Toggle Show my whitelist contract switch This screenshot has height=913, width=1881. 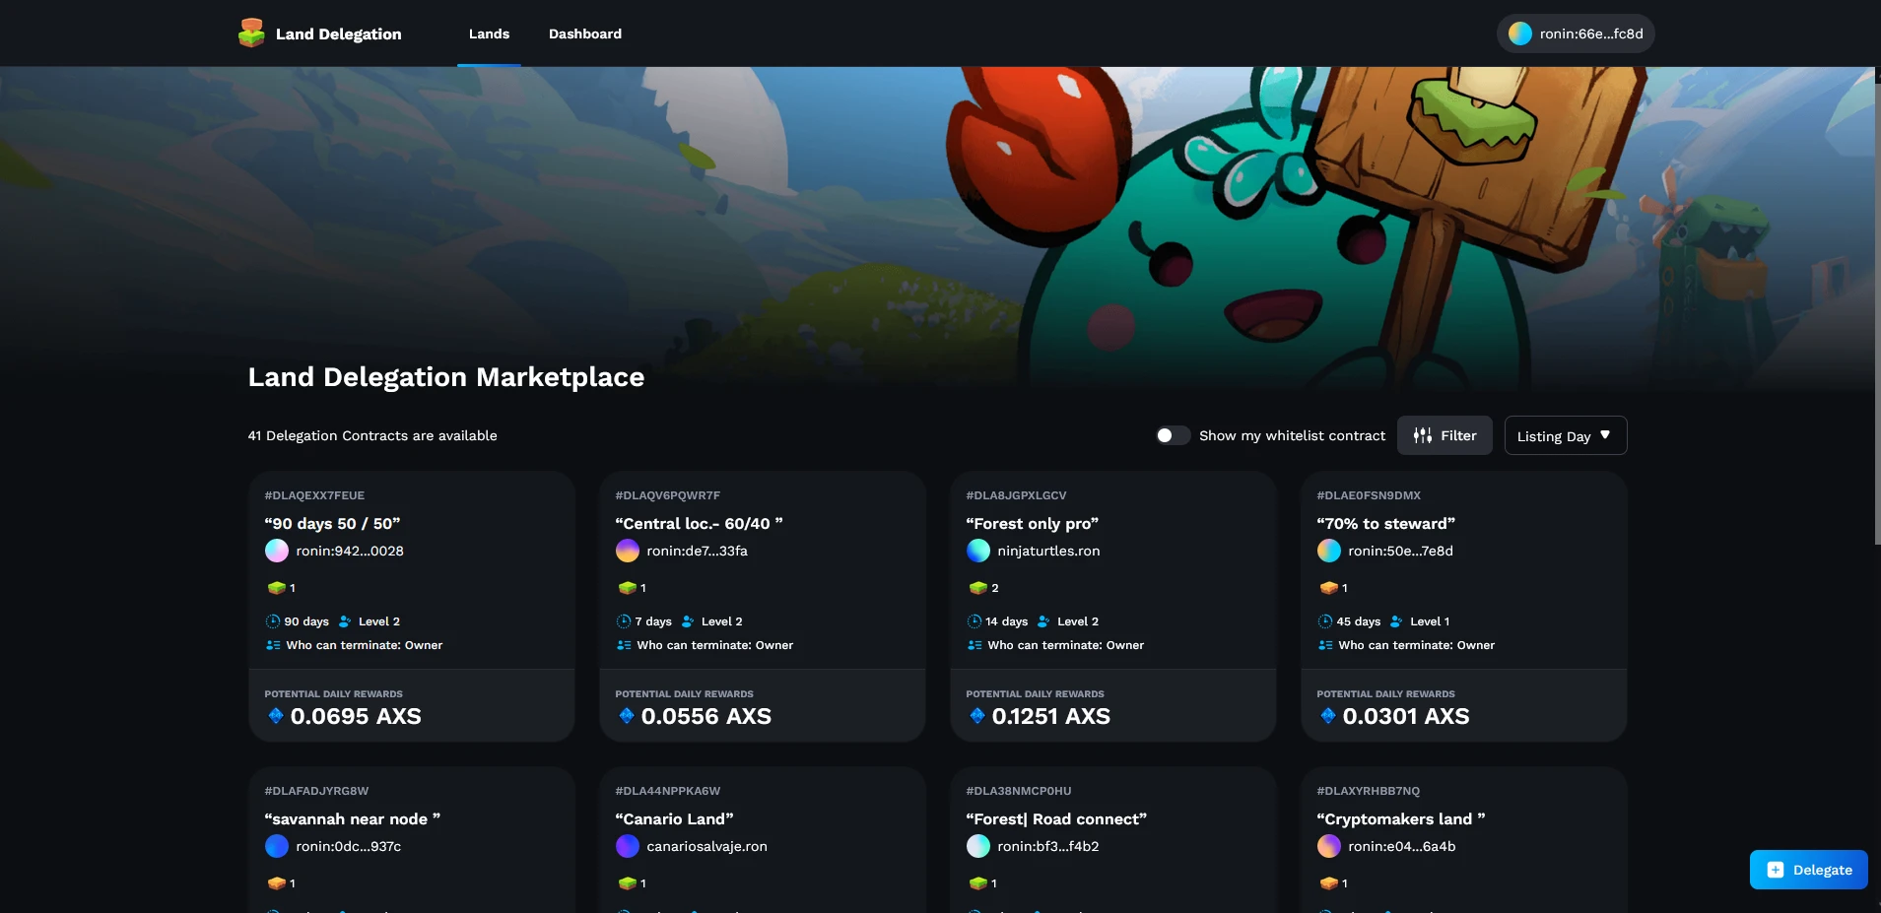click(x=1172, y=435)
